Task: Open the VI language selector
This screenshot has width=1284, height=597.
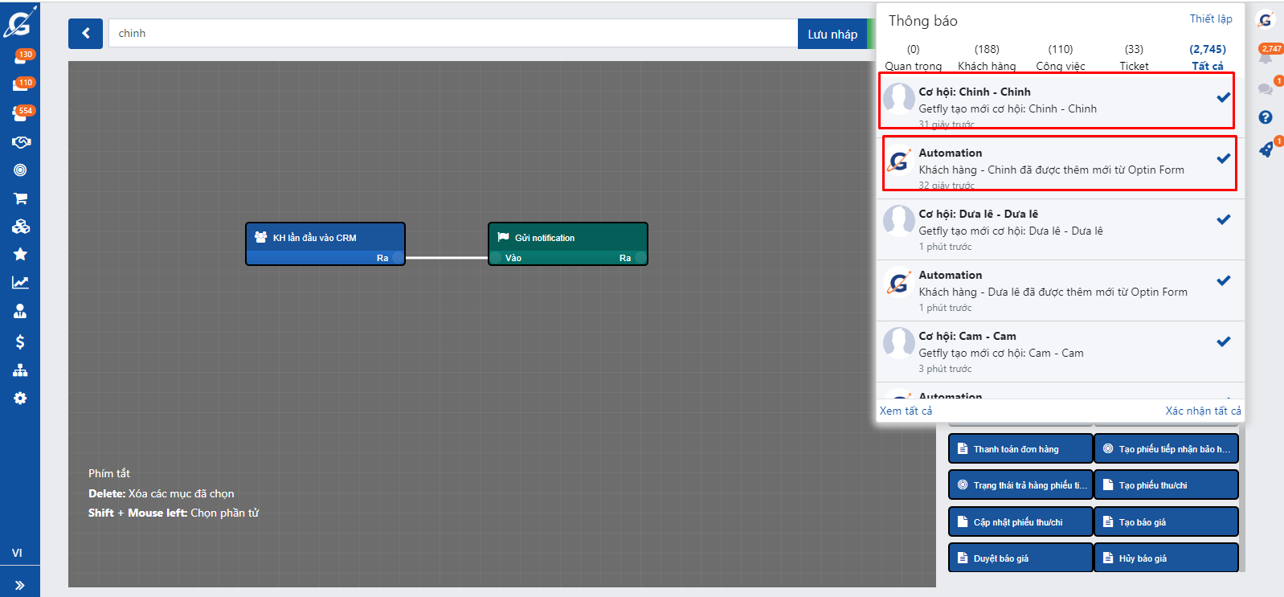Action: click(17, 553)
